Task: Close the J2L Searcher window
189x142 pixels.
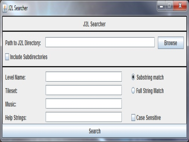Action: click(x=180, y=6)
